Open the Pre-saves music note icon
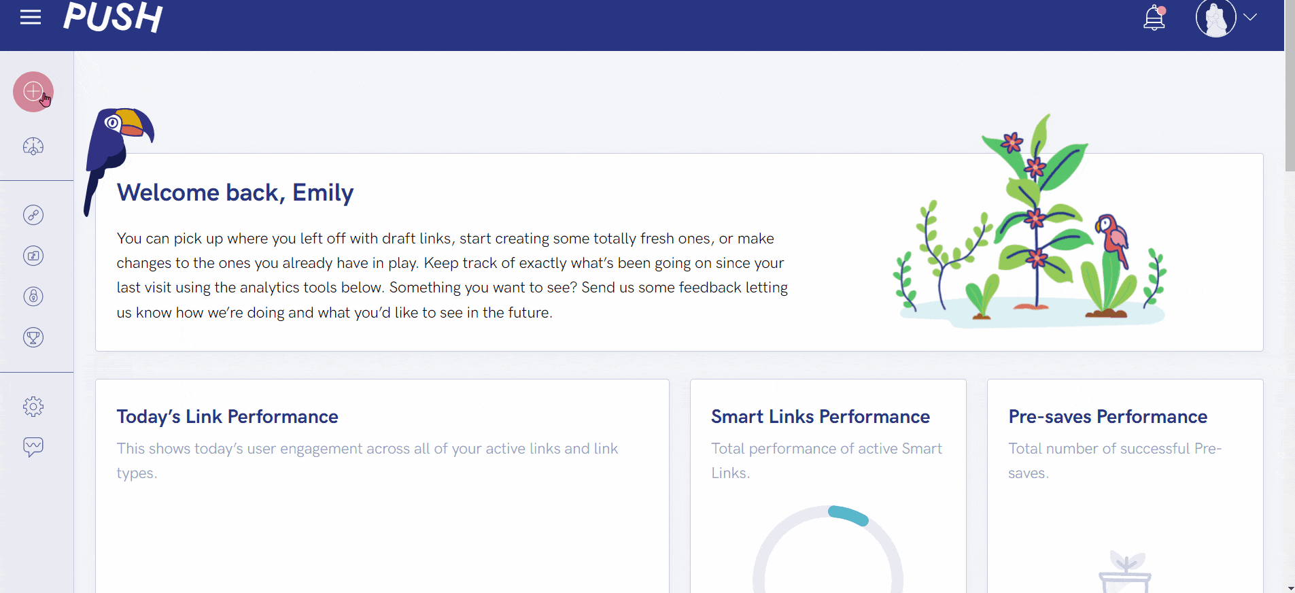The height and width of the screenshot is (593, 1295). click(x=33, y=256)
